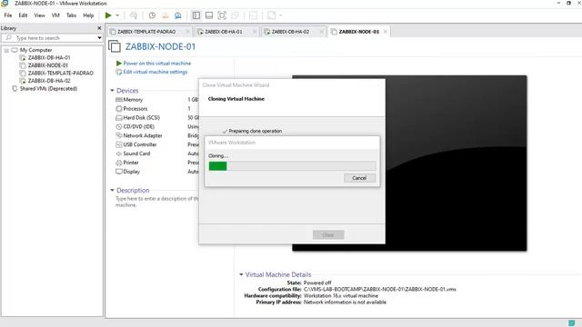Click the Send Ctrl+Alt+Del toolbar icon
The height and width of the screenshot is (327, 582).
click(x=134, y=15)
